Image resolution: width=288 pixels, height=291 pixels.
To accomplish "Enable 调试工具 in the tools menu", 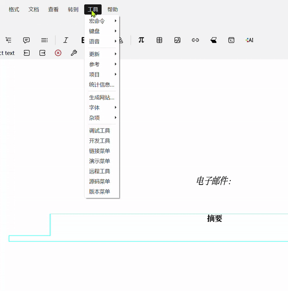I will click(x=100, y=131).
